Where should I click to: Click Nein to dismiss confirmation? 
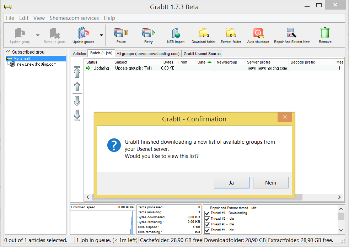tap(271, 182)
